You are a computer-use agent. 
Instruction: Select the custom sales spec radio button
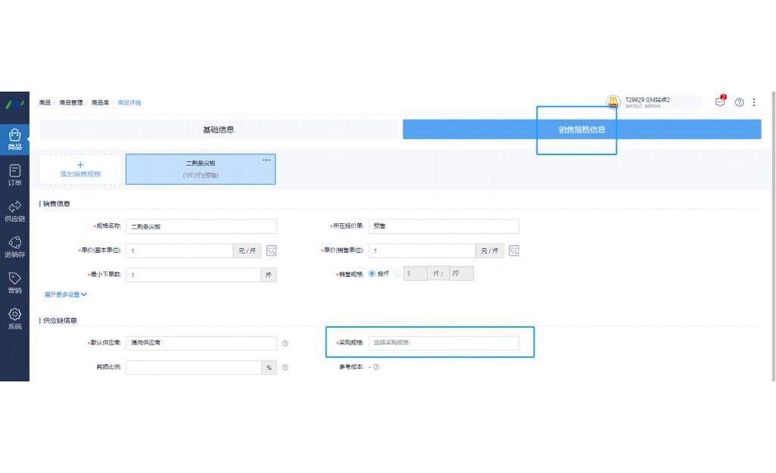(398, 274)
